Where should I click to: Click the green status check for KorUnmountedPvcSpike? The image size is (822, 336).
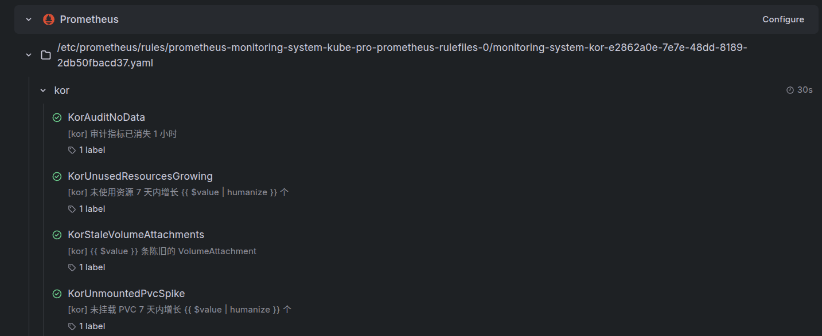57,294
